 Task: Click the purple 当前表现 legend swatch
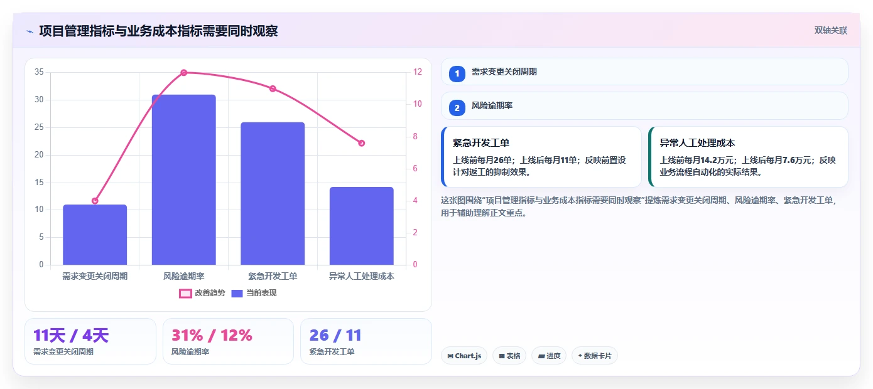pos(237,293)
